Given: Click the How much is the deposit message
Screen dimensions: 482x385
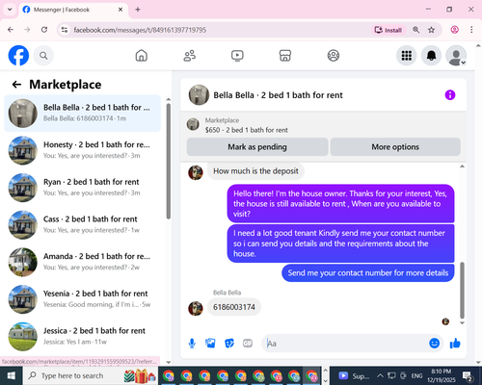Looking at the screenshot, I should (255, 171).
